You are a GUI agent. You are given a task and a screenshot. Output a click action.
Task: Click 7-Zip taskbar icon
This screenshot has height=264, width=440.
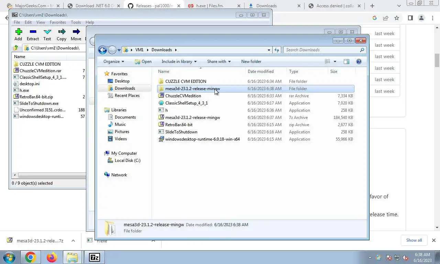(94, 257)
